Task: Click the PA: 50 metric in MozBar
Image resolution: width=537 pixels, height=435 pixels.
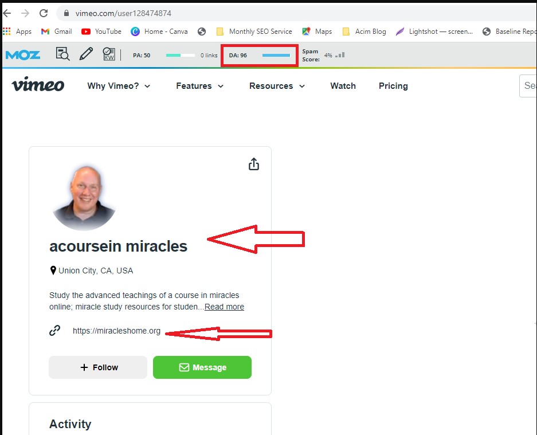Action: [x=142, y=55]
